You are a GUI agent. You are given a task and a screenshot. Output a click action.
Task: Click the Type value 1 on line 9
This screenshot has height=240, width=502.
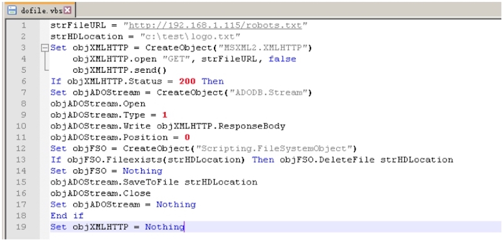[x=165, y=115]
